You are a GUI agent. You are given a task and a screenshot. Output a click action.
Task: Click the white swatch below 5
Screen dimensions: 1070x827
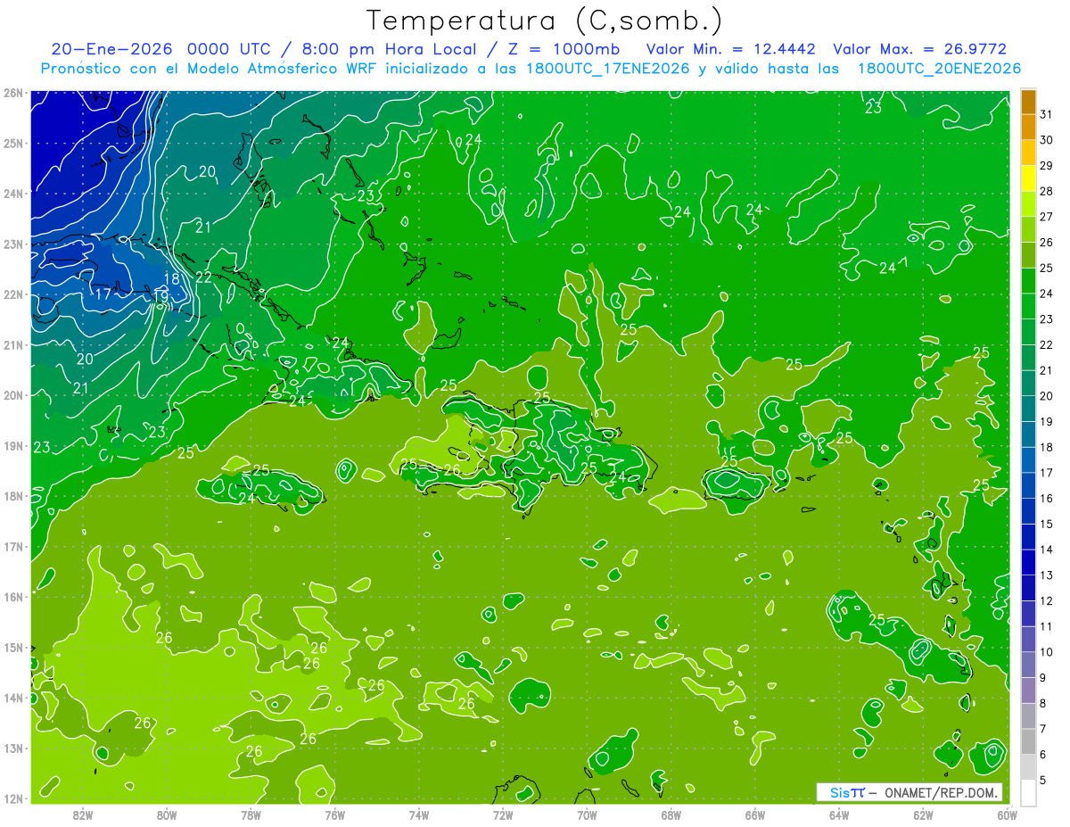pos(1028,792)
